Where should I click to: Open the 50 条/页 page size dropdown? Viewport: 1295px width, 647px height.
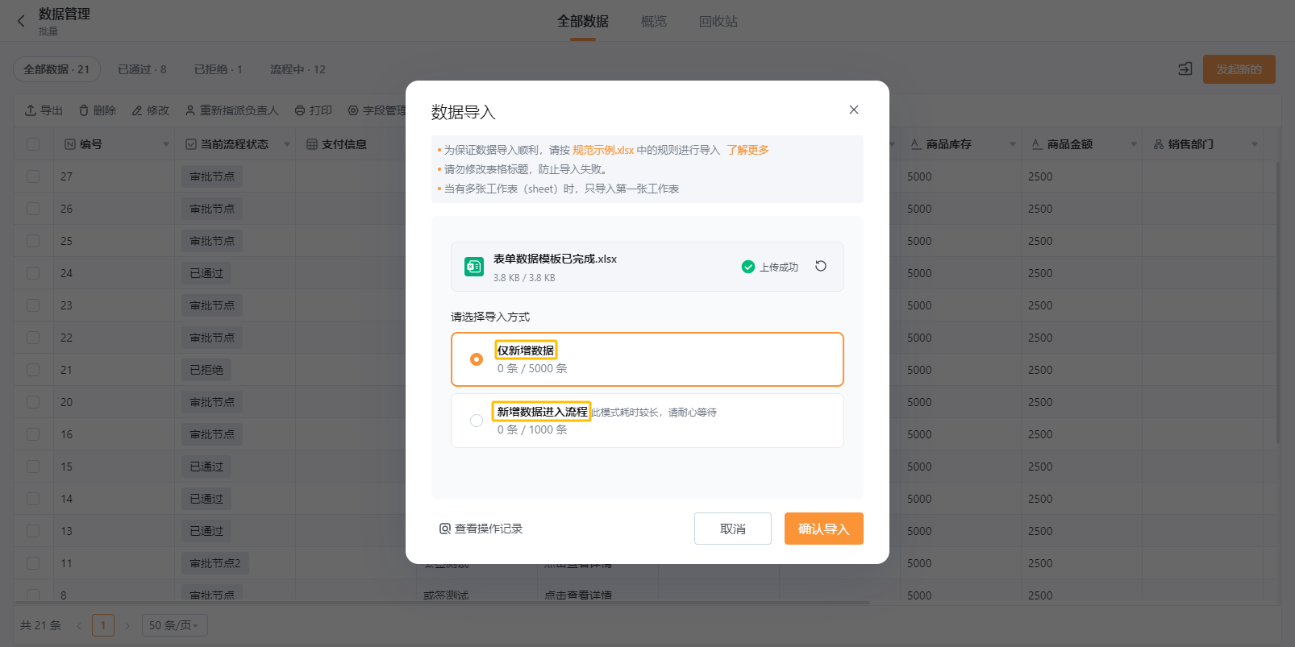point(175,625)
